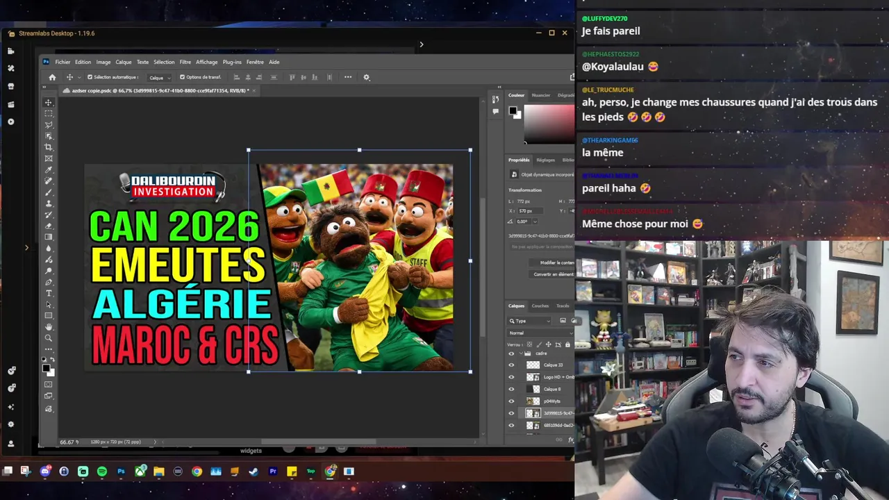Hide the 3d999815-9c47 layer
The image size is (889, 500).
point(512,413)
